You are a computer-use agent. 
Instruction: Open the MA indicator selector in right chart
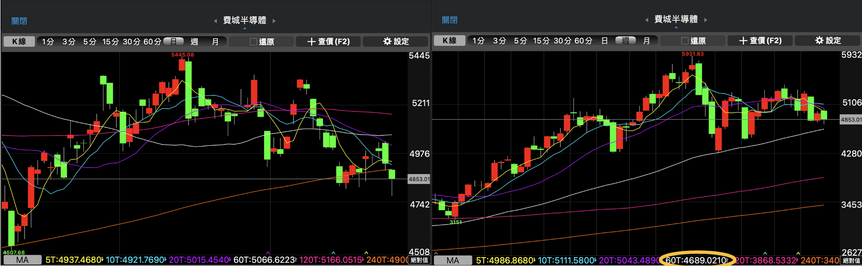[x=453, y=260]
